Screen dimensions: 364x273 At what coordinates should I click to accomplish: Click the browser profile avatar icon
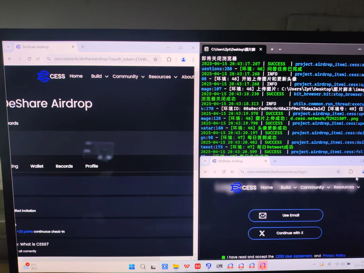click(183, 59)
